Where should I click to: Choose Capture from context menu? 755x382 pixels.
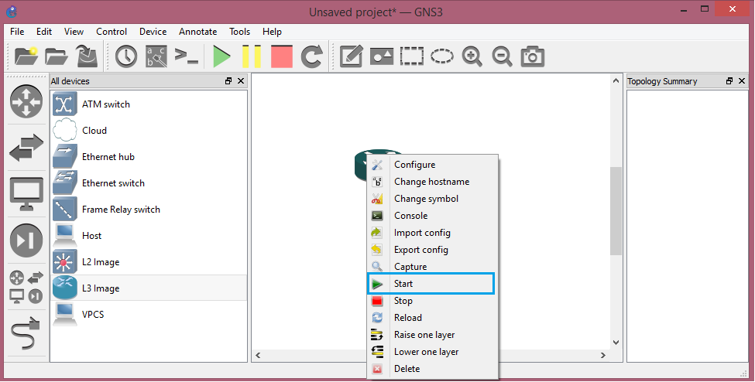pos(432,267)
